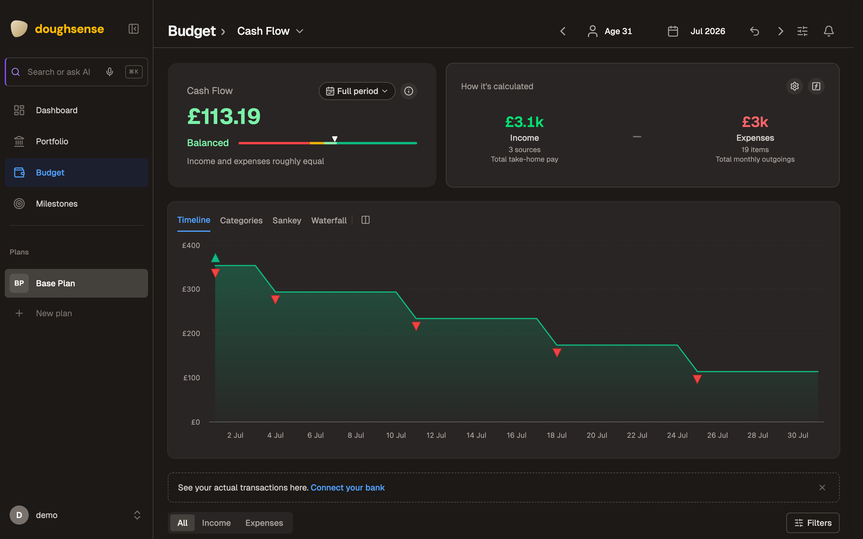Click the doughsense logo

pos(58,29)
